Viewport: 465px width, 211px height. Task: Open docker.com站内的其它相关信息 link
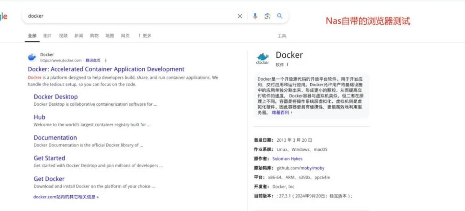pyautogui.click(x=66, y=197)
